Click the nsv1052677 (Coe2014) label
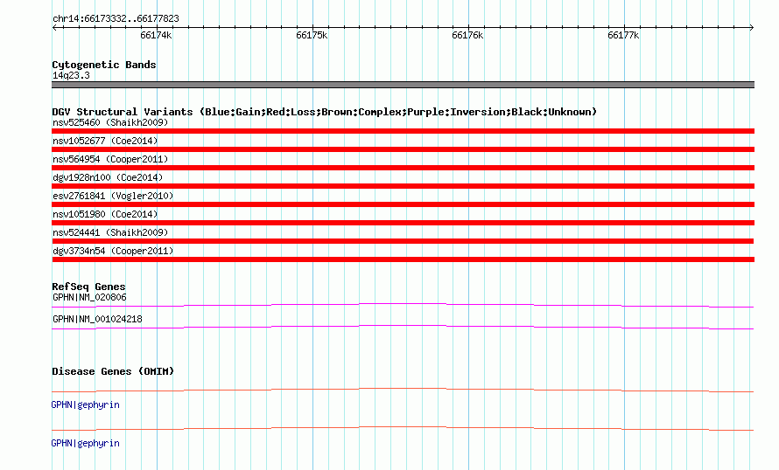 point(105,141)
